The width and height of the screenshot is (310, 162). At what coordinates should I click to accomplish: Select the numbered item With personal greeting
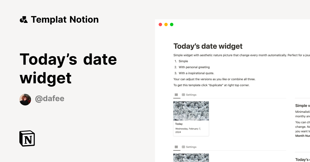pyautogui.click(x=194, y=67)
